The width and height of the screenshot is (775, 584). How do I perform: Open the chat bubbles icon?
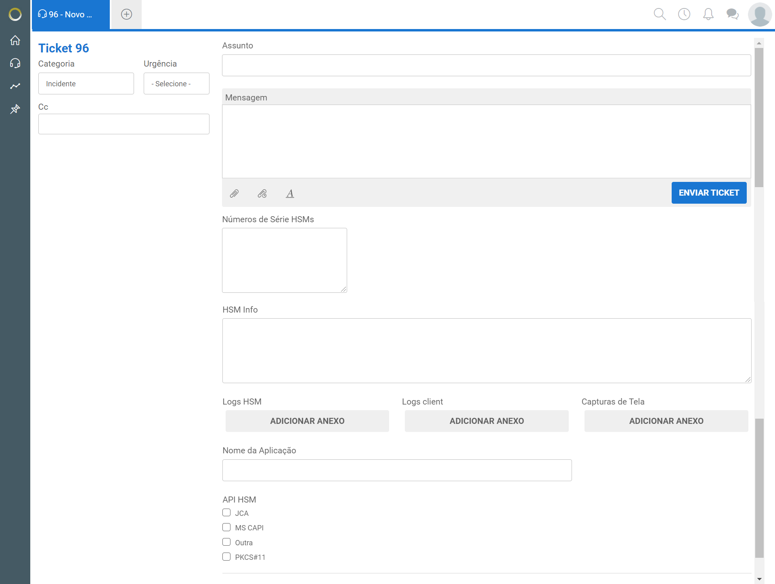point(732,14)
